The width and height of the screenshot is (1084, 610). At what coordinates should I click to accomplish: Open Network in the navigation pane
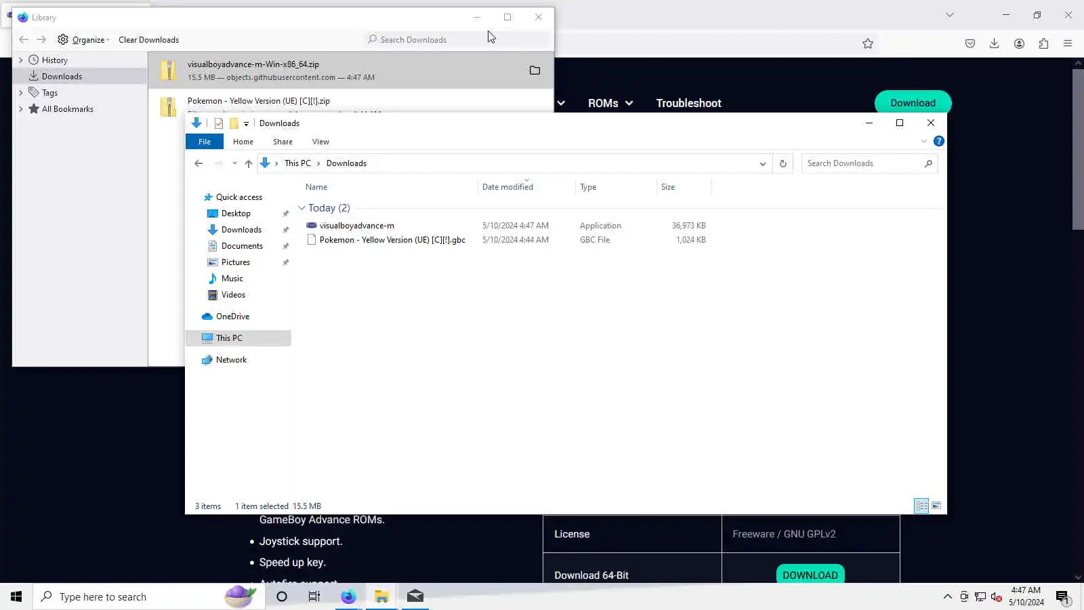tap(231, 360)
